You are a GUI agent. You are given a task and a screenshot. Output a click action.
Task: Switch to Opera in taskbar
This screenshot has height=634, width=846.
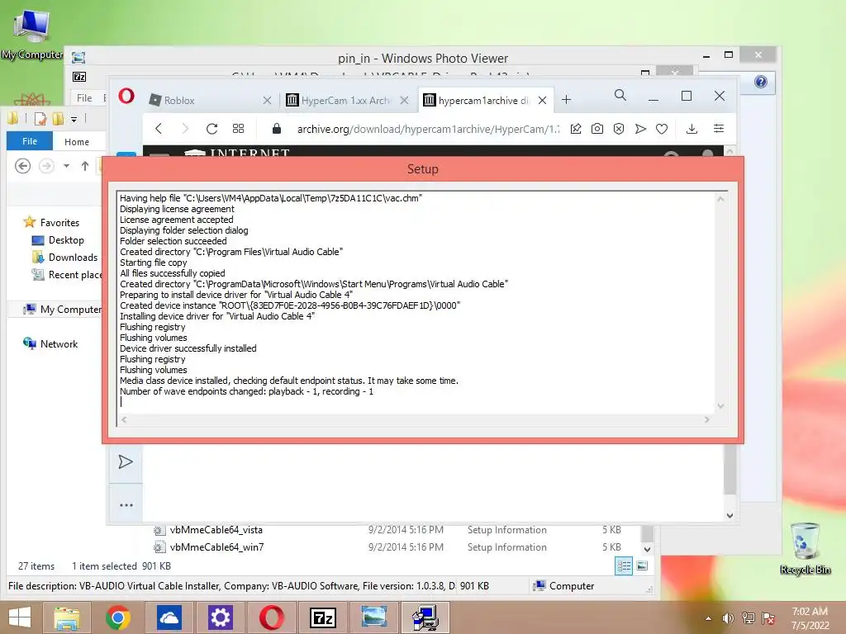(271, 617)
